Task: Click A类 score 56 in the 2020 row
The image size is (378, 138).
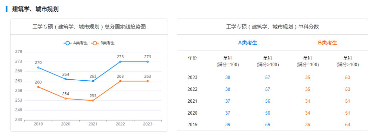Action: [268, 113]
